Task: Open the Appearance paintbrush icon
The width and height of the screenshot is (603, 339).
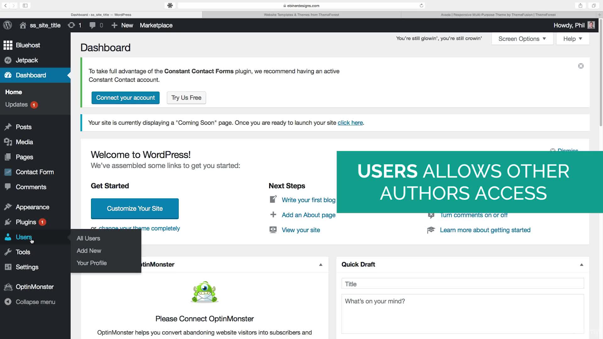Action: pyautogui.click(x=8, y=207)
